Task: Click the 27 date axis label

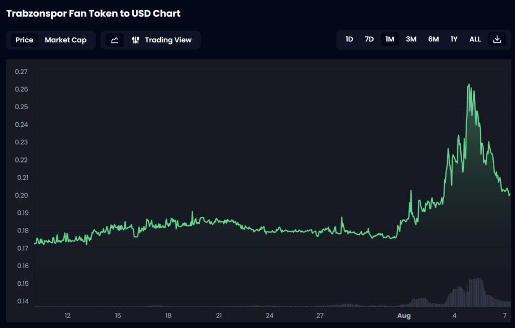Action: [x=320, y=315]
